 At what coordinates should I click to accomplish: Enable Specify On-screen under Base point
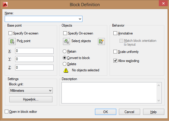10,33
